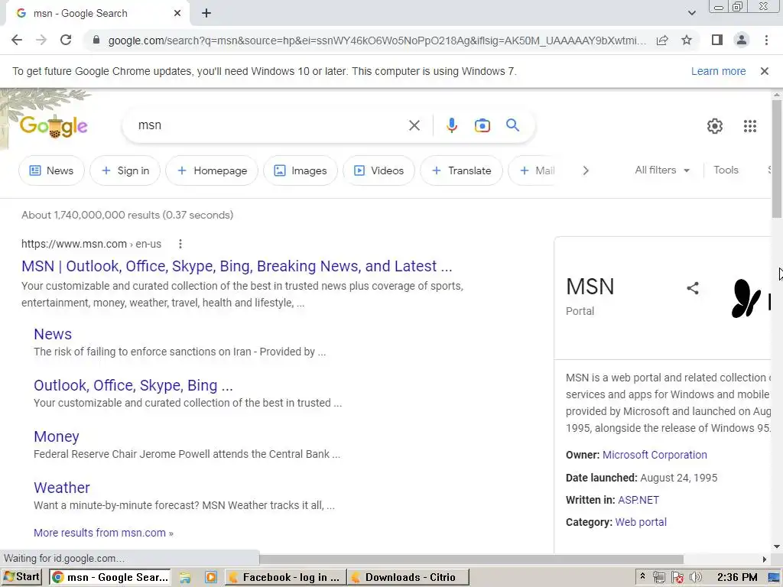Add Translate refinement chip
This screenshot has height=587, width=783.
461,170
